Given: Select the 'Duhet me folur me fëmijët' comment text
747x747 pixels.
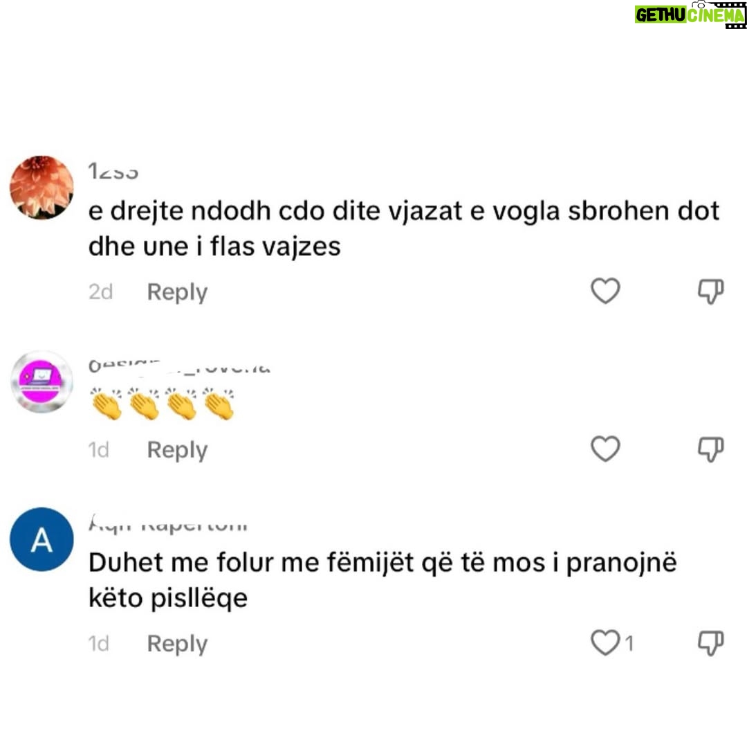Looking at the screenshot, I should click(x=382, y=580).
